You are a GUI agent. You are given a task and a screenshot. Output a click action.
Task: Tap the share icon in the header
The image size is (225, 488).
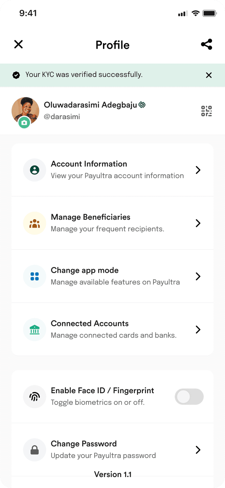click(206, 44)
